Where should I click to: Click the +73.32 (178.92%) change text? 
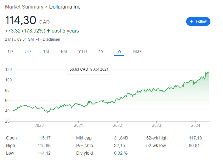point(25,31)
